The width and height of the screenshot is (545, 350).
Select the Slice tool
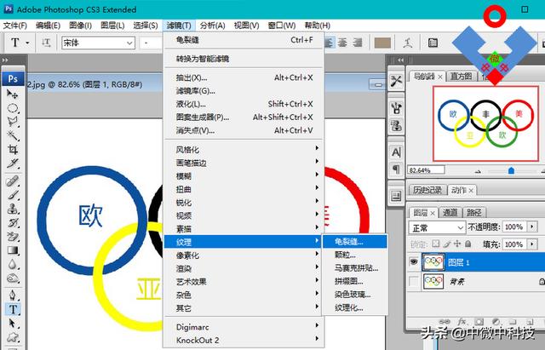pos(13,163)
